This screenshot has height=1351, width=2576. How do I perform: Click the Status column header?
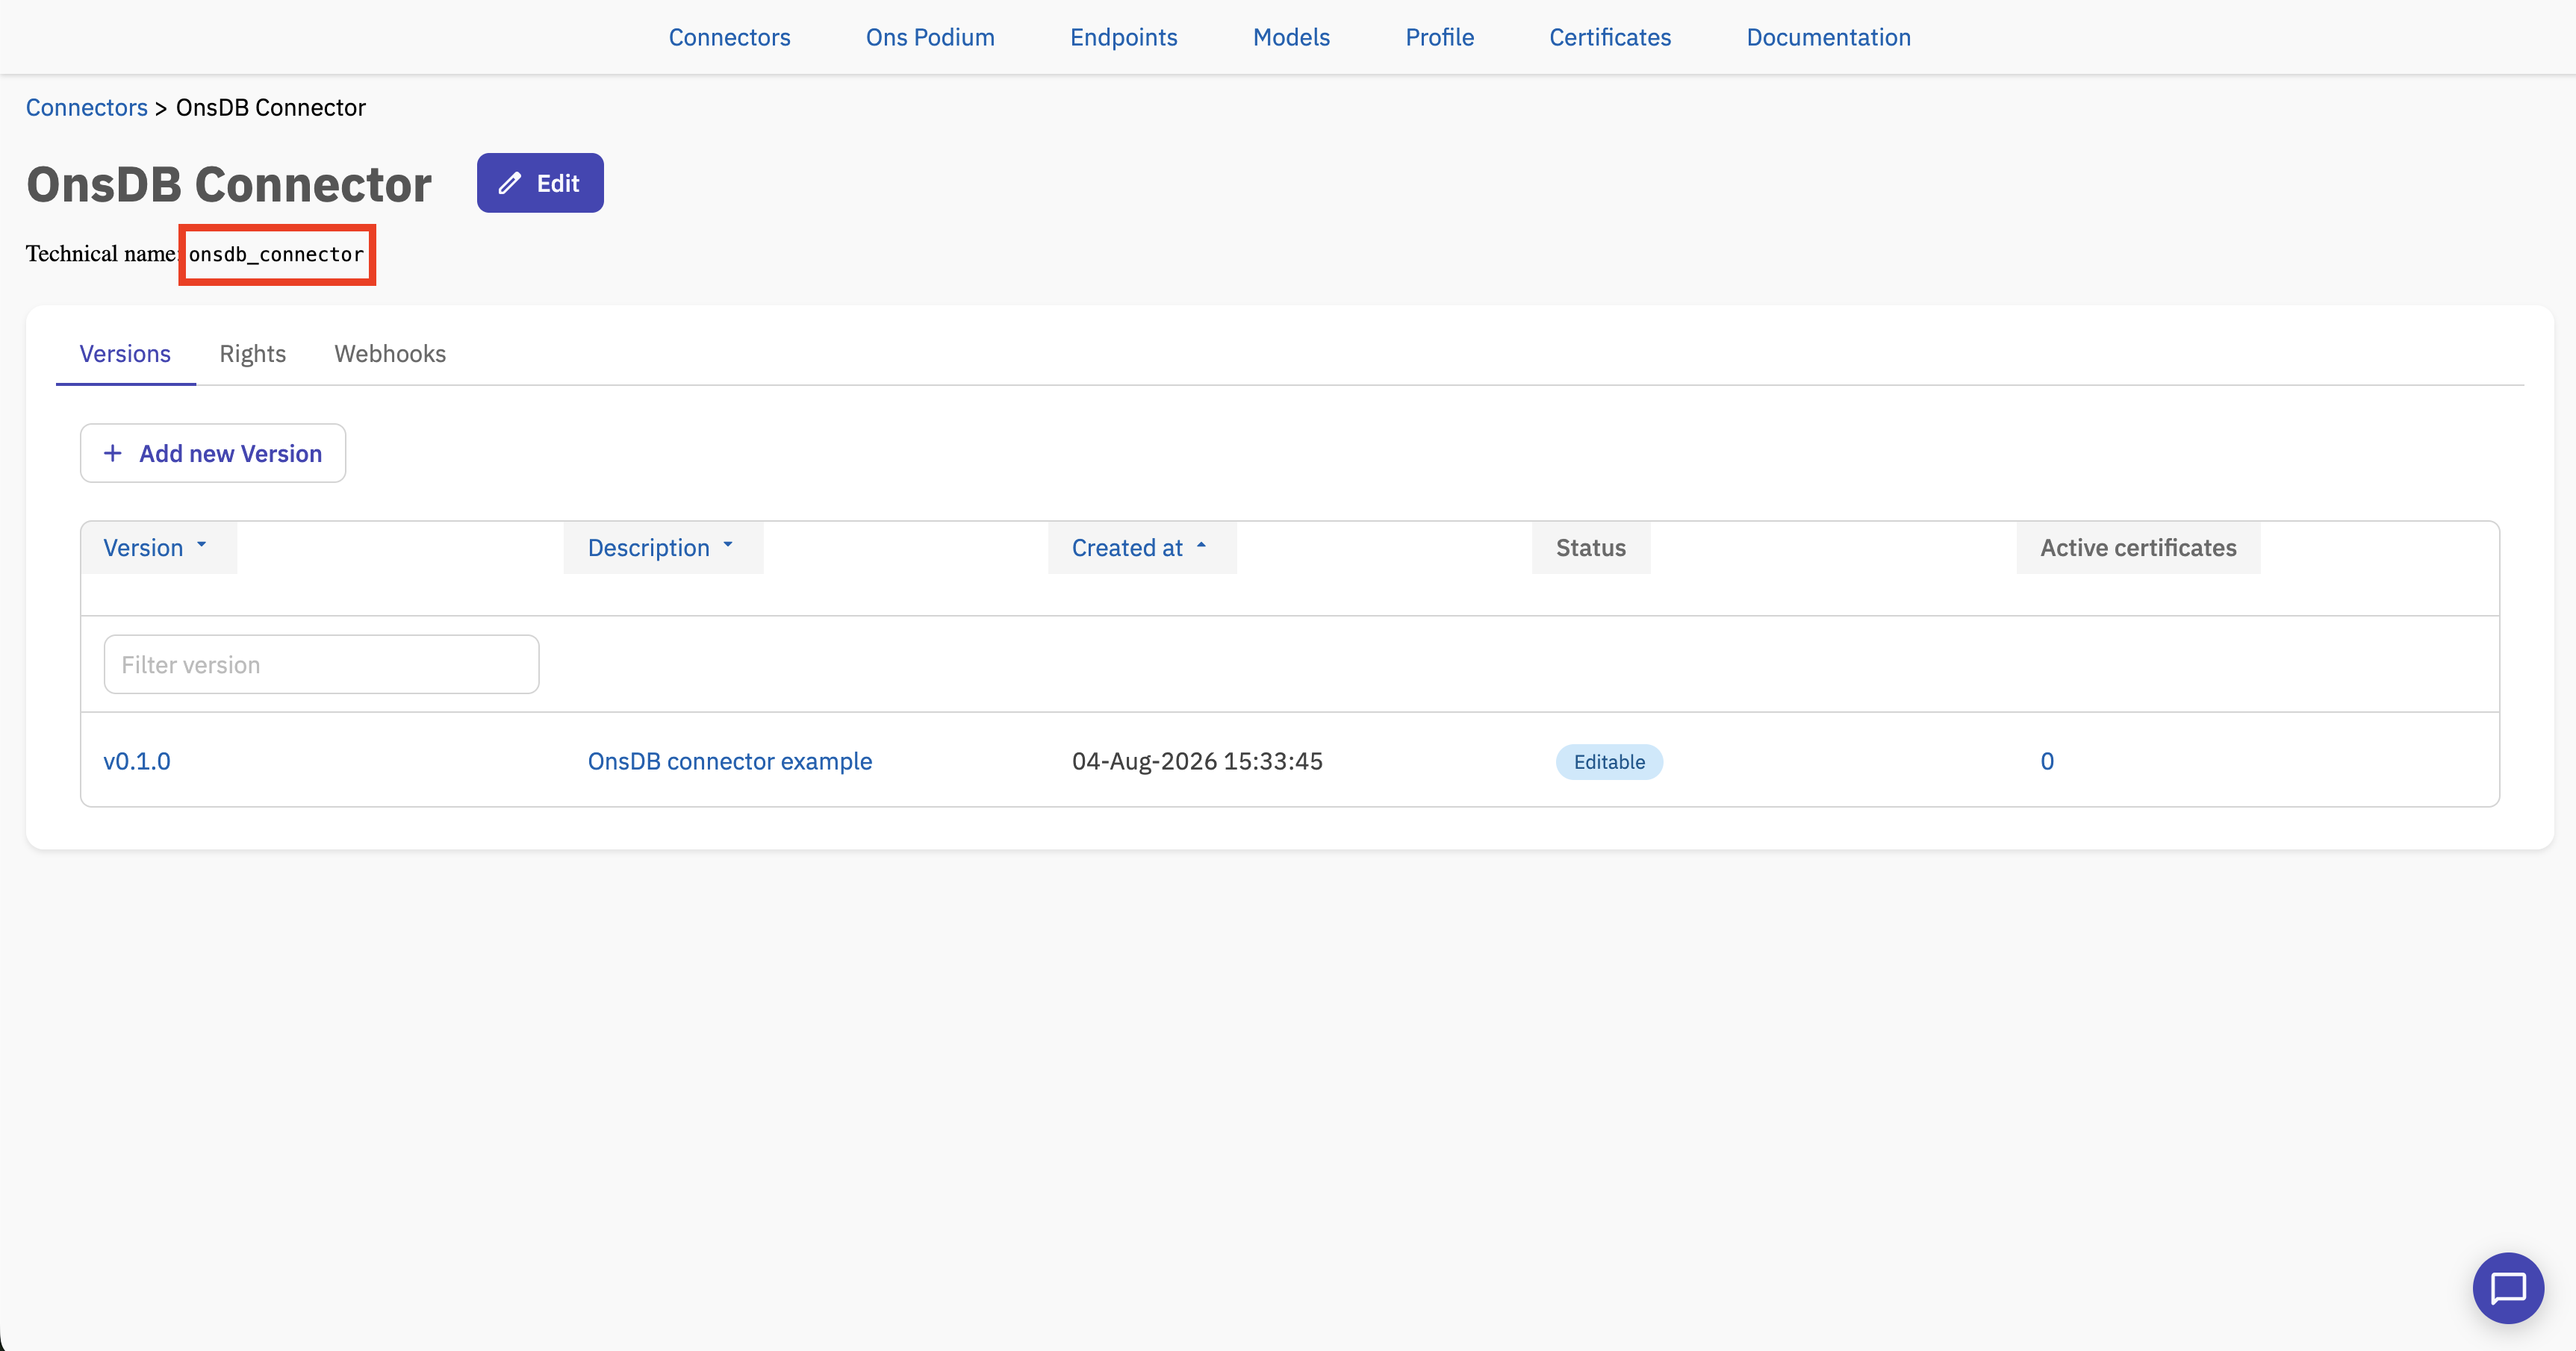point(1590,547)
